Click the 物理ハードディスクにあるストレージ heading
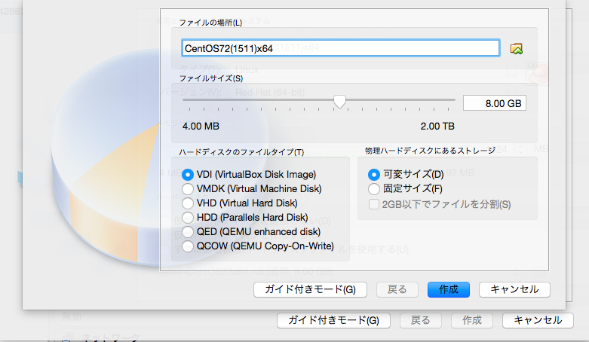Screen dimensions: 589x342 coord(430,151)
